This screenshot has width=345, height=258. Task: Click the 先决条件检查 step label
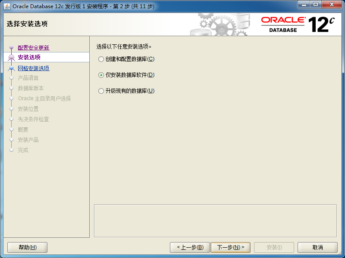tap(34, 119)
